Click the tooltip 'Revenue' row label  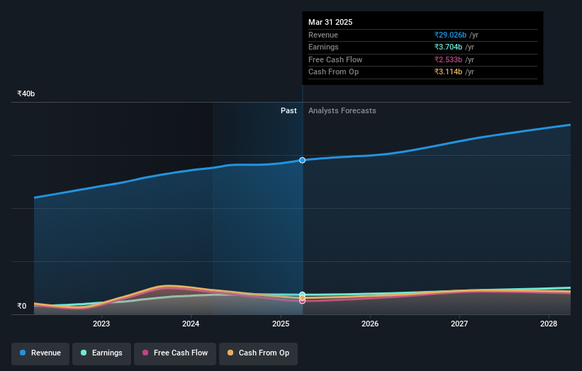click(323, 35)
